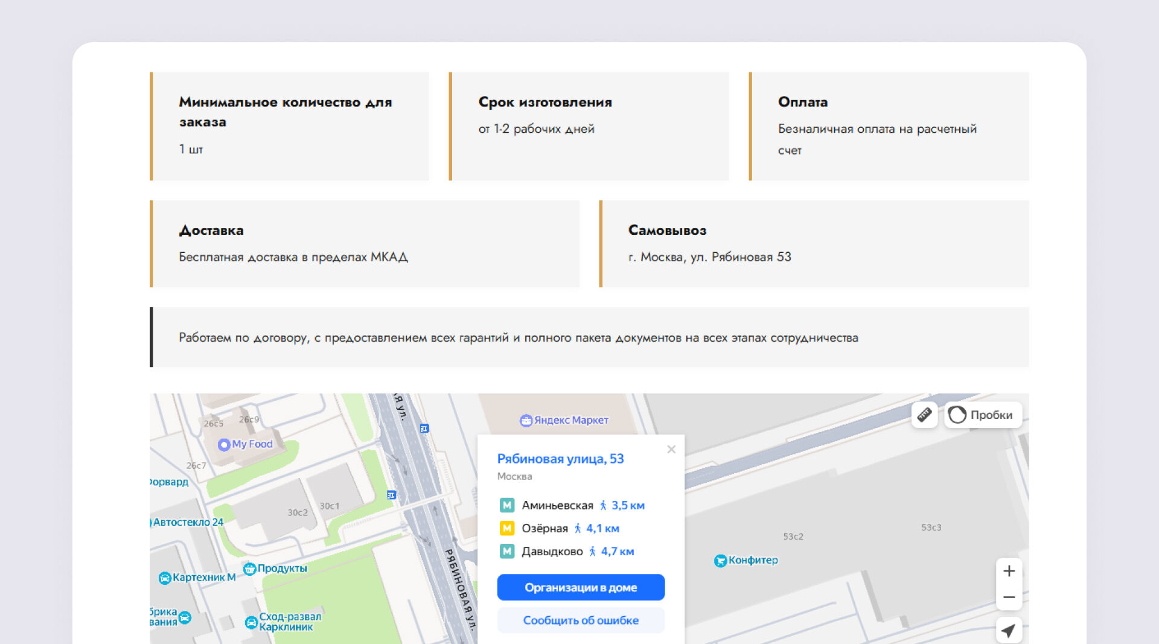1159x644 pixels.
Task: Select the Аминьевская metro station icon
Action: tap(507, 505)
